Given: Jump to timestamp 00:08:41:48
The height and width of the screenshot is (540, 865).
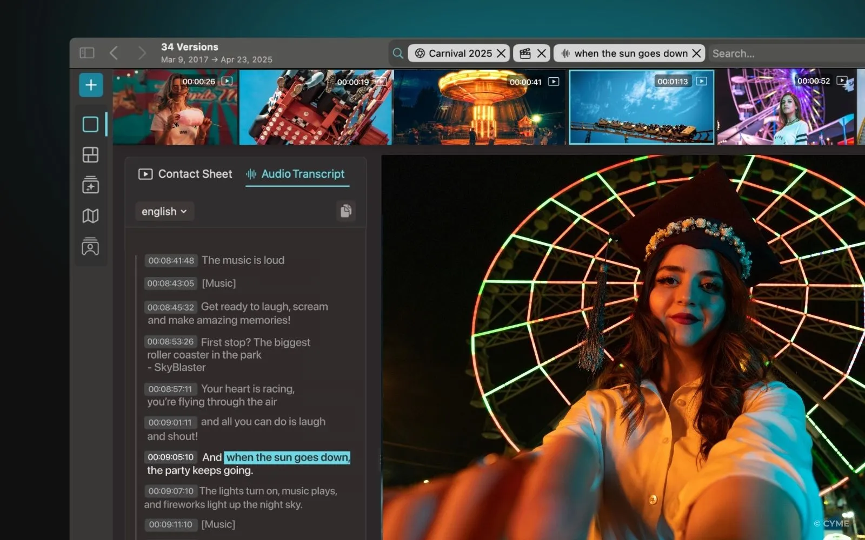Looking at the screenshot, I should tap(171, 260).
